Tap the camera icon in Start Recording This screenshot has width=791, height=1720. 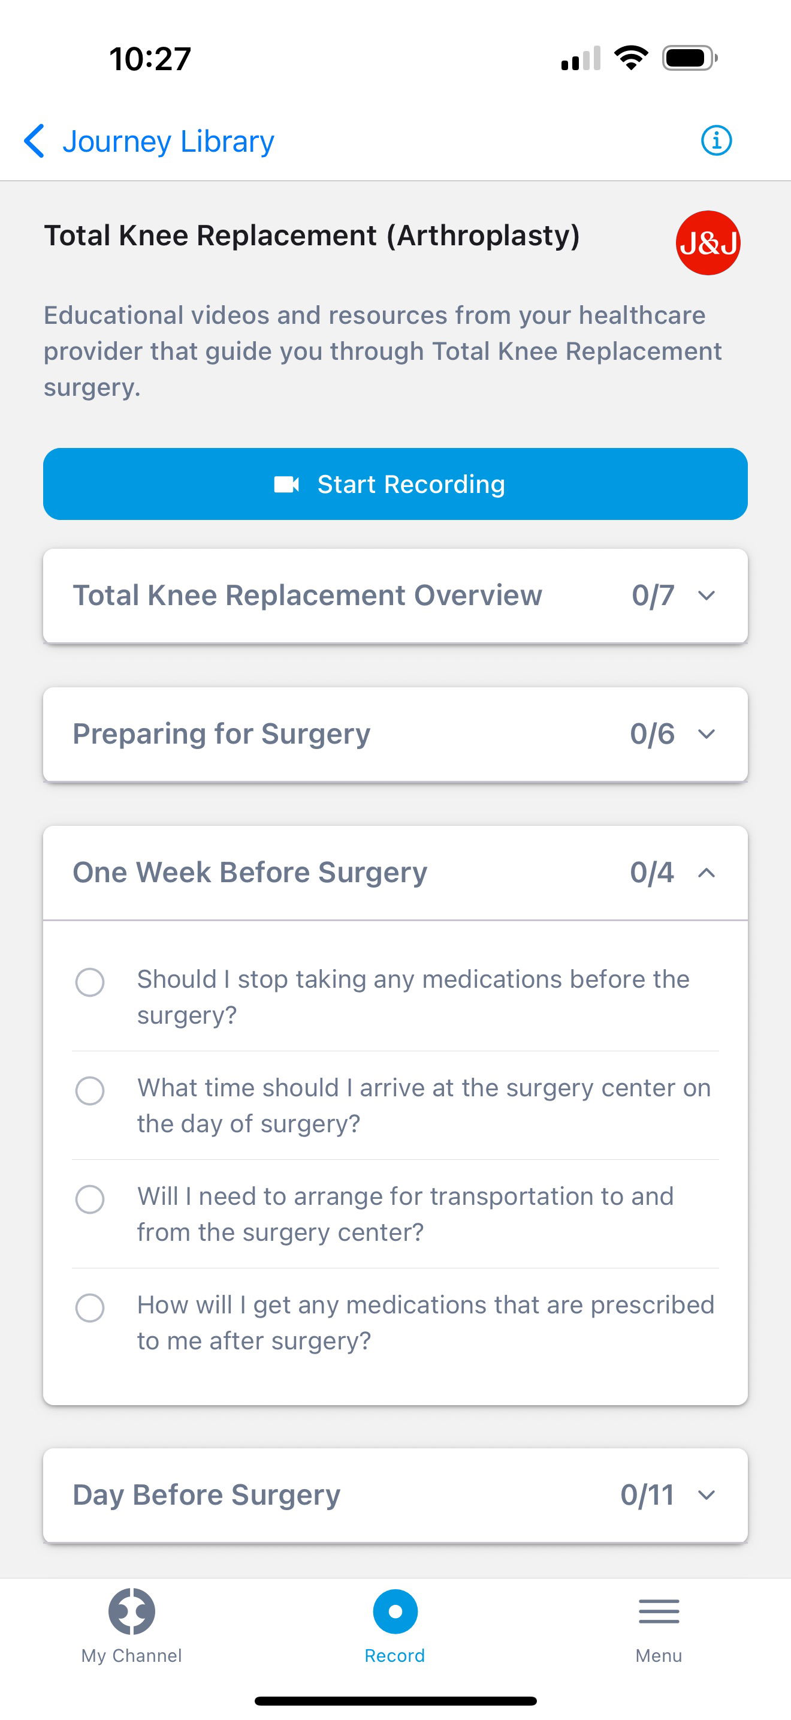pos(287,484)
